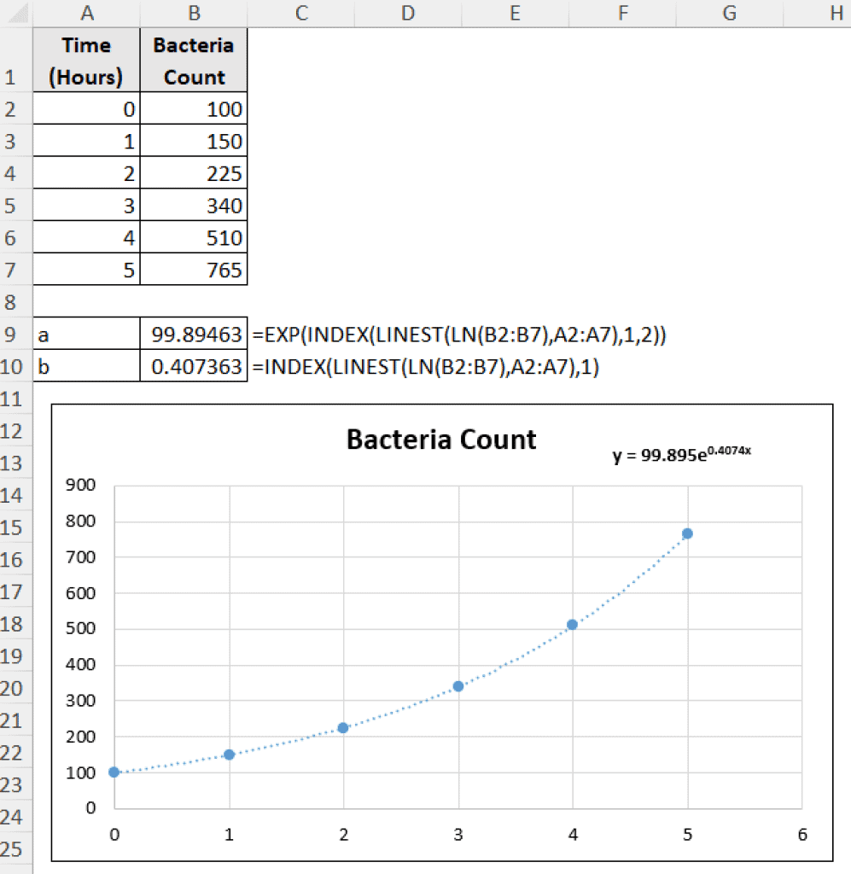The width and height of the screenshot is (851, 874).
Task: Select column header G
Action: pyautogui.click(x=729, y=13)
